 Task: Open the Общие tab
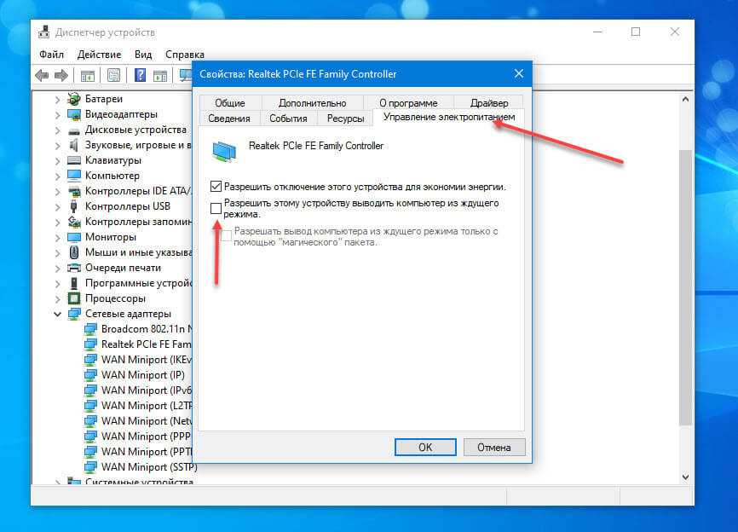pyautogui.click(x=229, y=103)
